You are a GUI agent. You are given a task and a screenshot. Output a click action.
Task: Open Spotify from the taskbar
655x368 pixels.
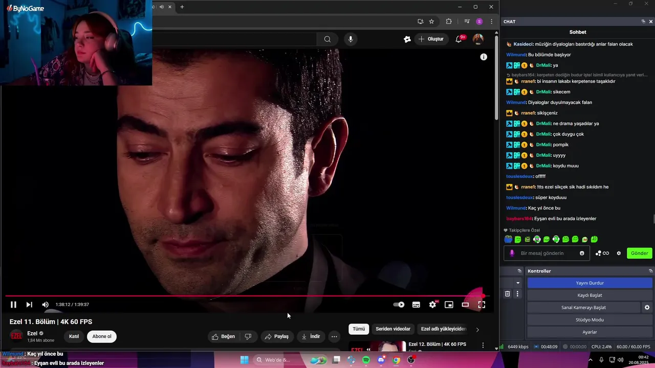[366, 360]
